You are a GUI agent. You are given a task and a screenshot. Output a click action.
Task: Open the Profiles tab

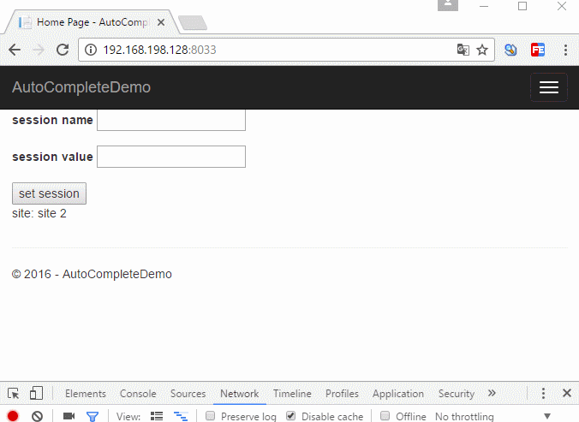tap(342, 394)
